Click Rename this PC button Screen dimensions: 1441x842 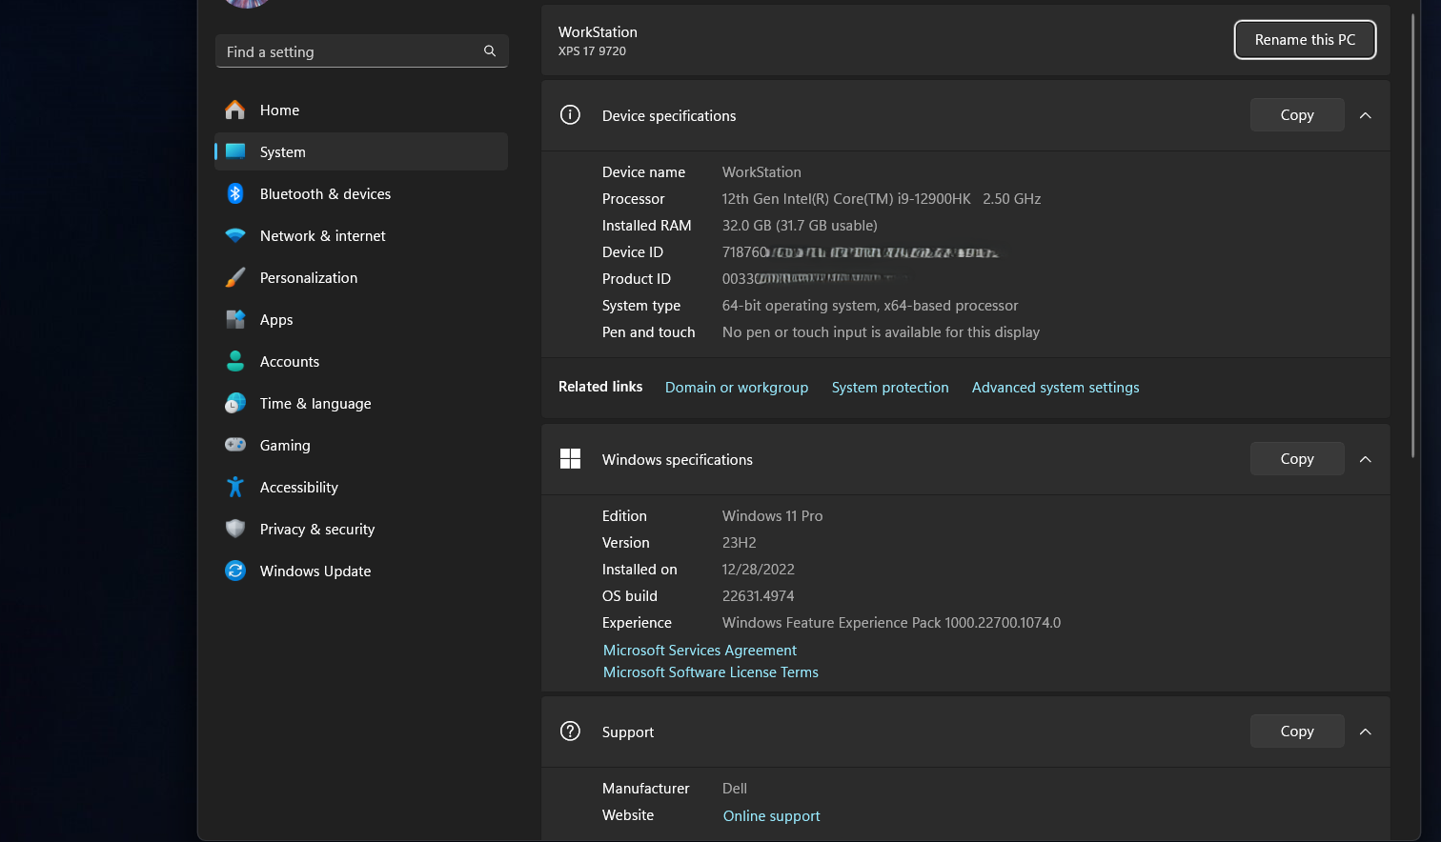click(x=1305, y=39)
